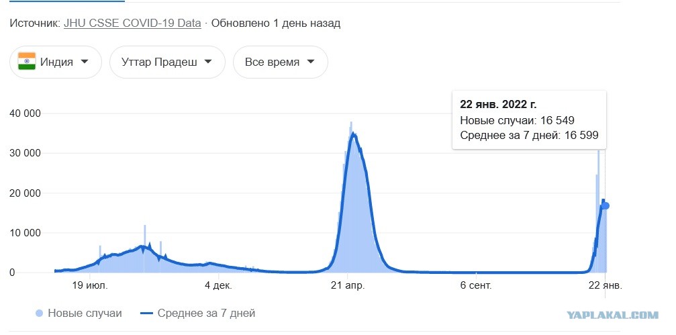The image size is (676, 335).
Task: Click the 22 янв. 2022 г. tooltip box
Action: tap(530, 120)
